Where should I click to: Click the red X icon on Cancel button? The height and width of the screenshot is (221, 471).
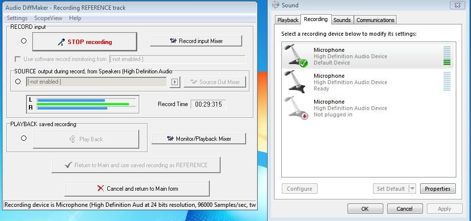tap(100, 188)
